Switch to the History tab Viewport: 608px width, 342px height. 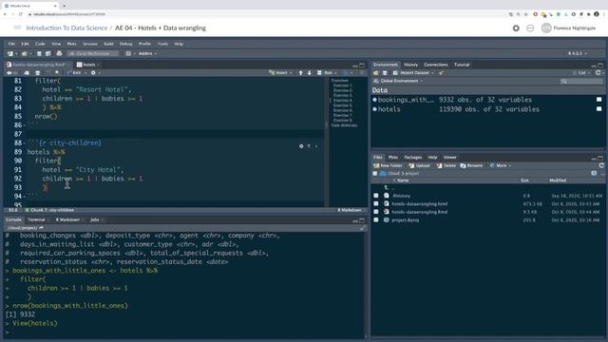[x=410, y=65]
